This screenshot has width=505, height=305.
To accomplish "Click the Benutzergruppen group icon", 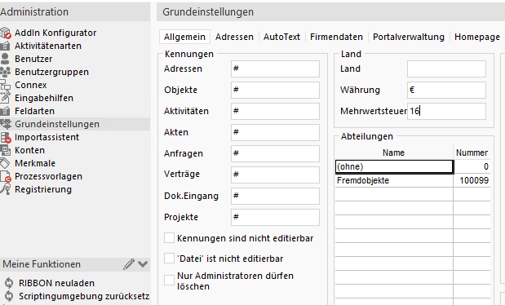I will (x=6, y=72).
